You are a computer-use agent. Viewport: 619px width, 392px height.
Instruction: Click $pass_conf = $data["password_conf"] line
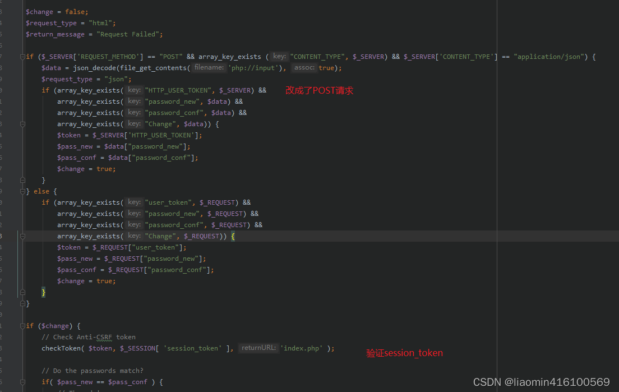pos(127,158)
